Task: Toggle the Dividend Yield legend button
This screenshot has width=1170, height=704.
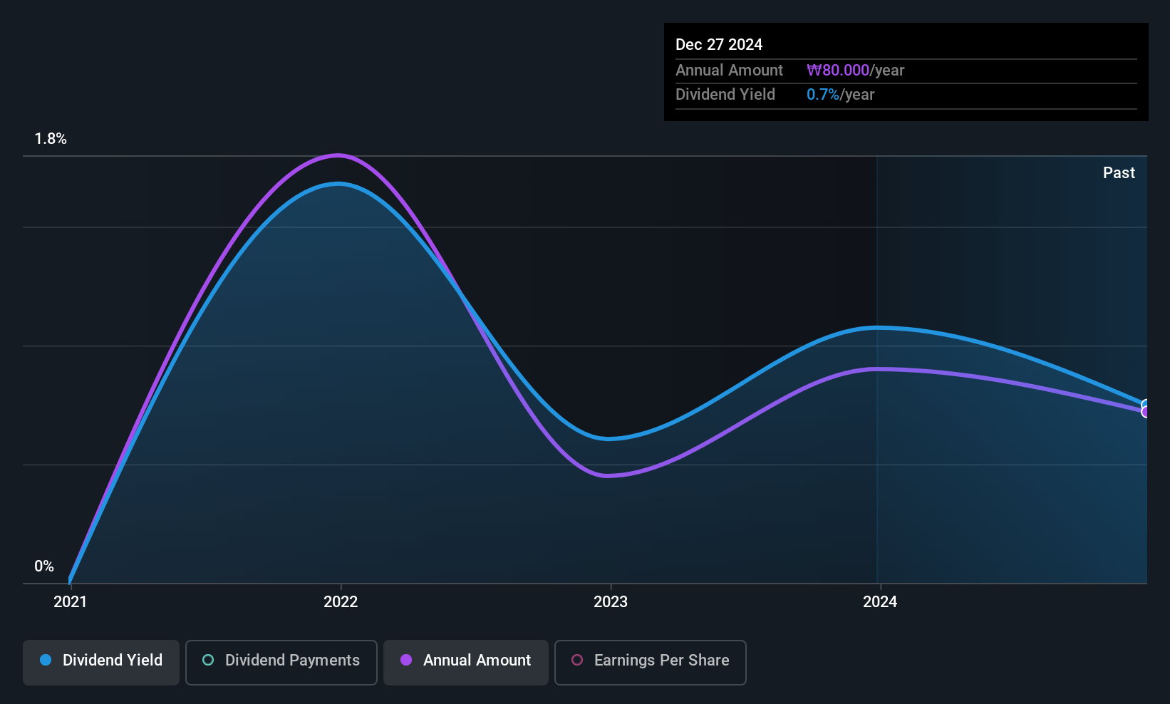Action: pos(101,663)
